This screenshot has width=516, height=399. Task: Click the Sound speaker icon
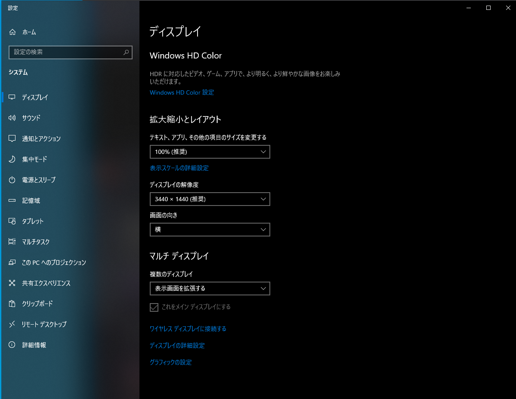pyautogui.click(x=12, y=118)
